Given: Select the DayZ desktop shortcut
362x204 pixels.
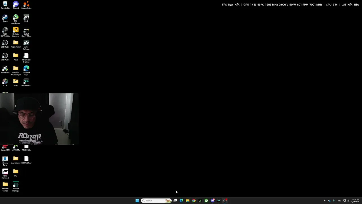Looking at the screenshot, I should pos(26,18).
